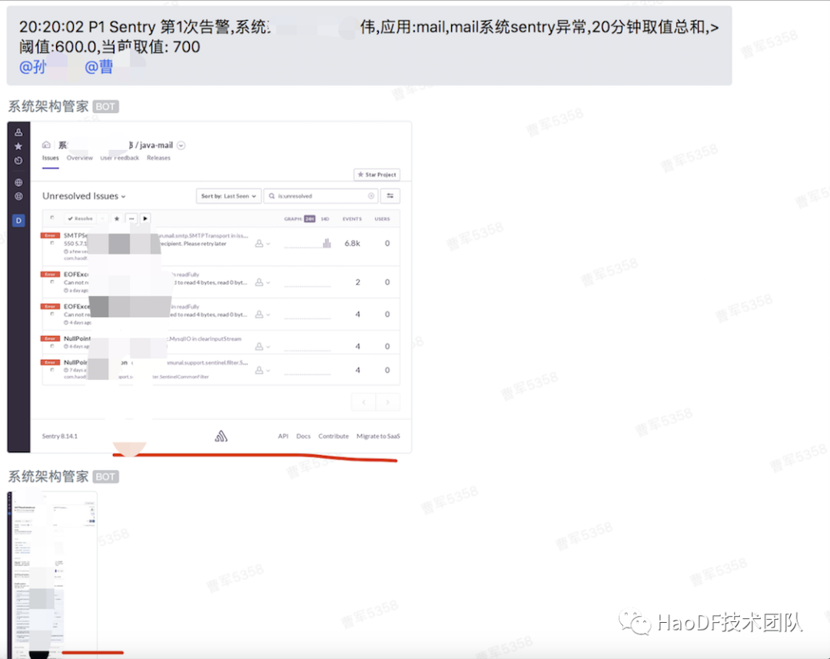Viewport: 830px width, 659px height.
Task: Tick the checkbox of the NullPointer 7-days-ago row
Action: point(52,370)
